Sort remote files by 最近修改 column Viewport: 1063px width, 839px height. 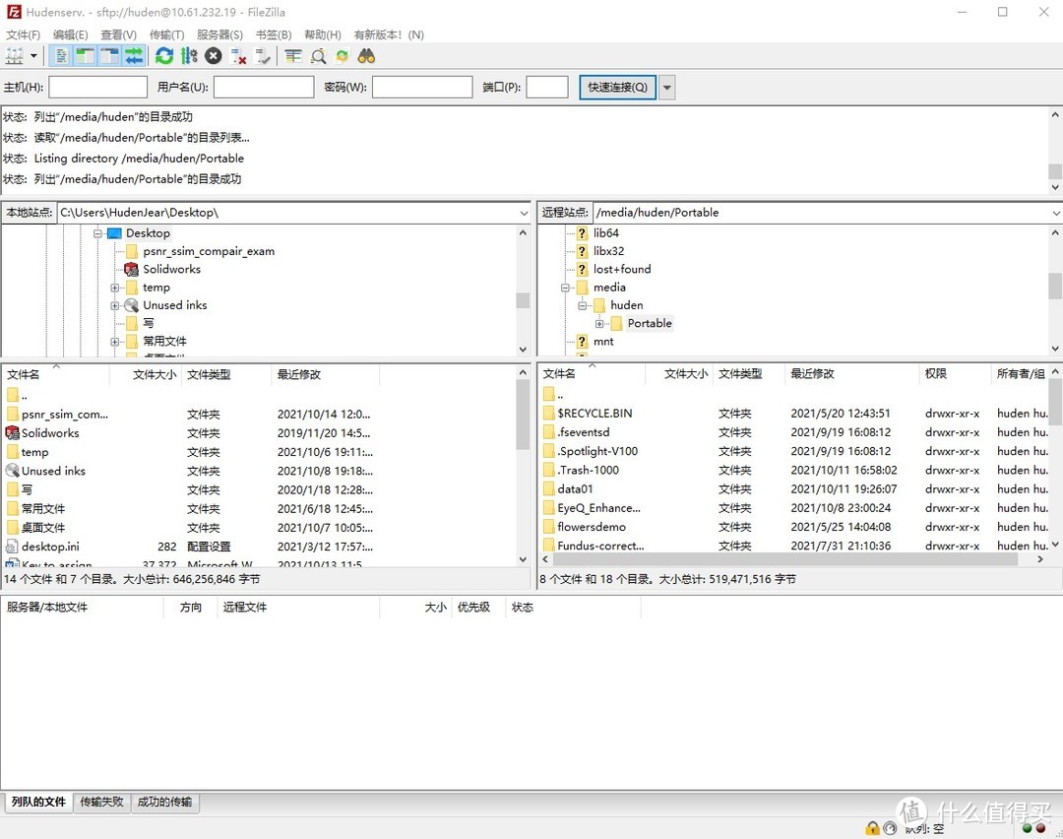812,374
